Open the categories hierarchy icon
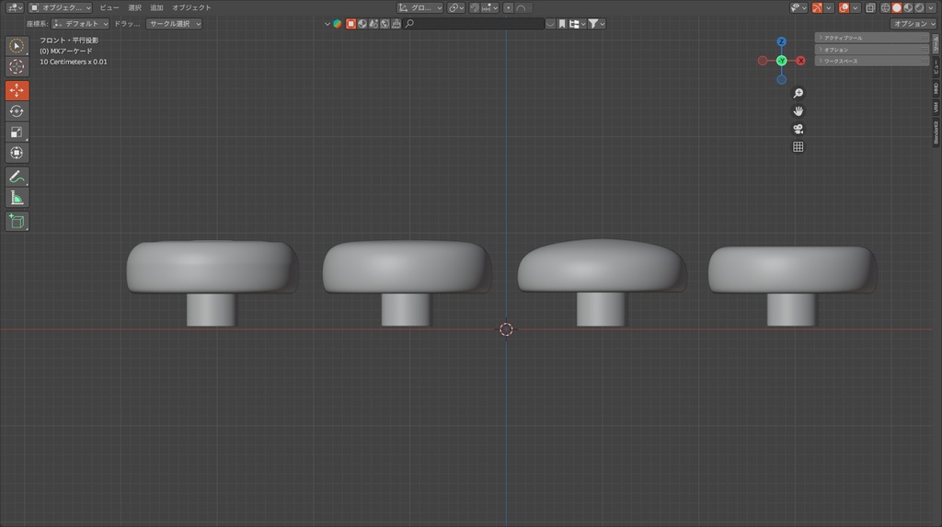 click(x=578, y=23)
